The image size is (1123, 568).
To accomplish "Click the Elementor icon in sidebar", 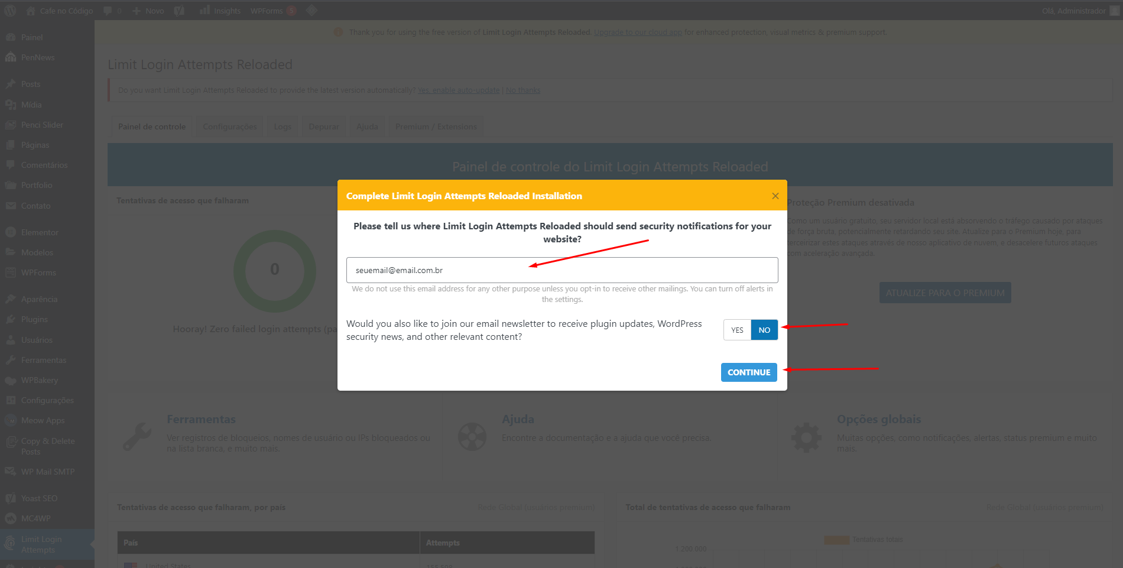I will 11,232.
